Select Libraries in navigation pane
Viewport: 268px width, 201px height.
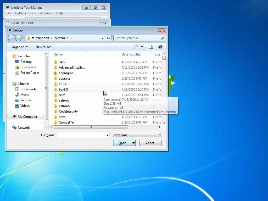tap(23, 83)
